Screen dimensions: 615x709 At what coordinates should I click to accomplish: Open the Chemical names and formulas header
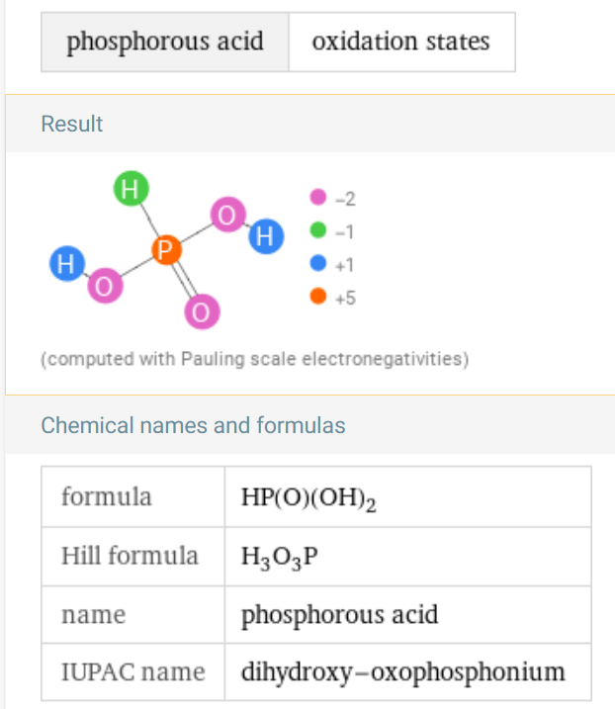pyautogui.click(x=193, y=425)
